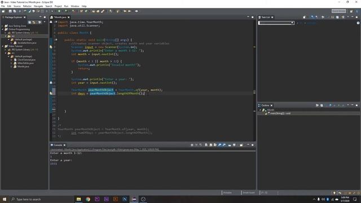
Task: Click the Quick Access search box
Action: coord(338,11)
